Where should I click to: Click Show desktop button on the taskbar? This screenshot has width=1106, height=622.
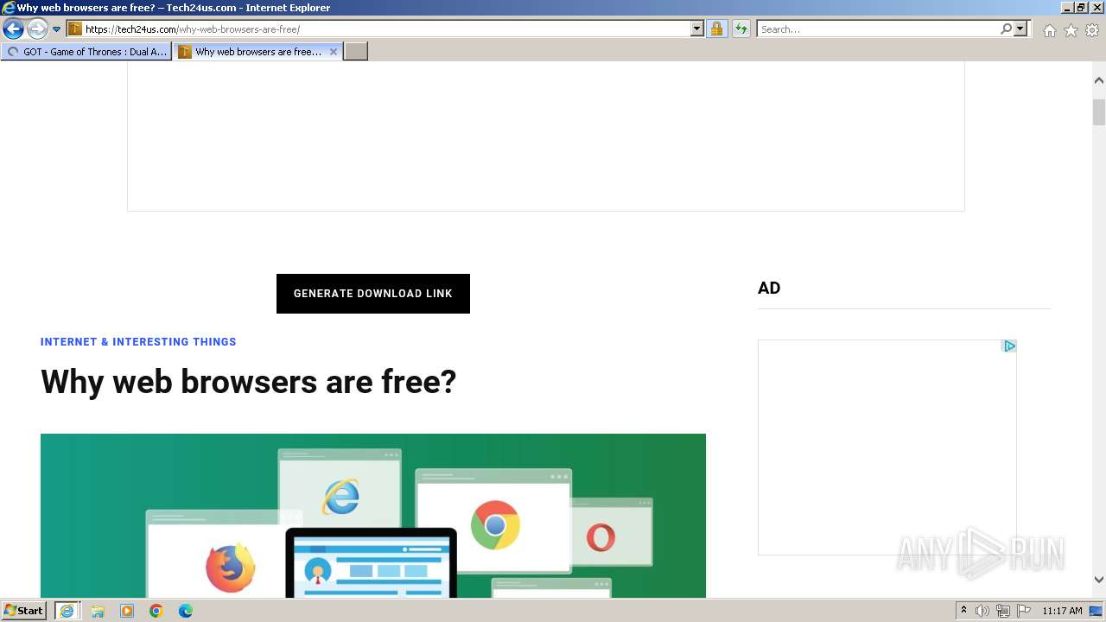tap(1096, 611)
